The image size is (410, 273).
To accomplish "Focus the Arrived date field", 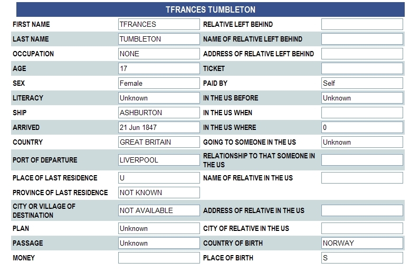I will (x=159, y=127).
